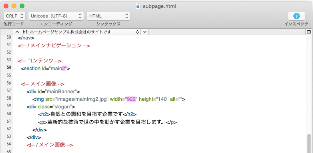Click the section id main2 line
This screenshot has height=153, width=313.
tap(46, 69)
